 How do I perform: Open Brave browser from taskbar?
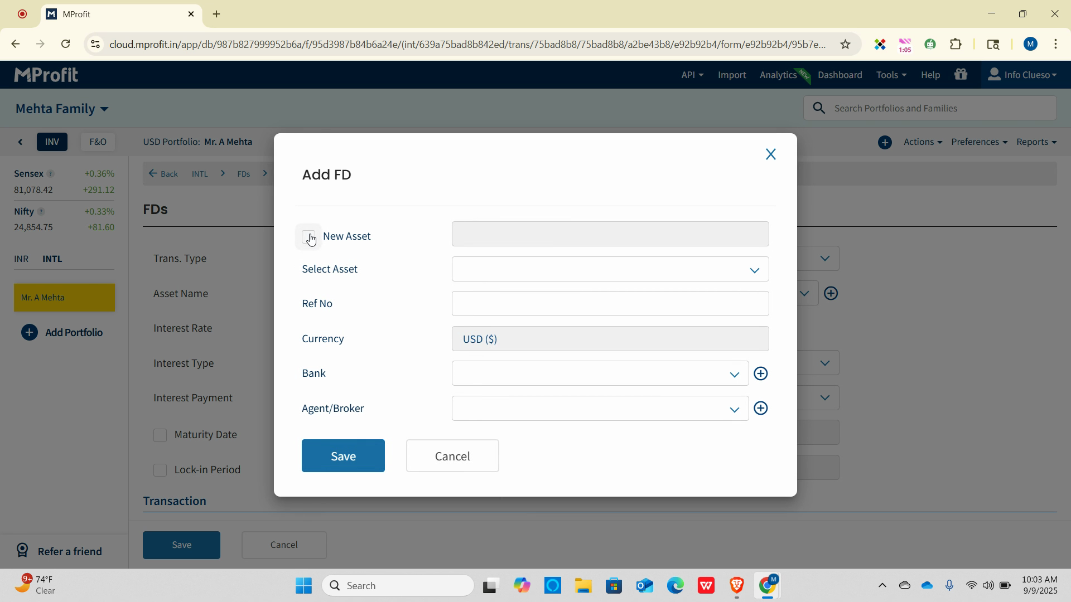tap(736, 586)
